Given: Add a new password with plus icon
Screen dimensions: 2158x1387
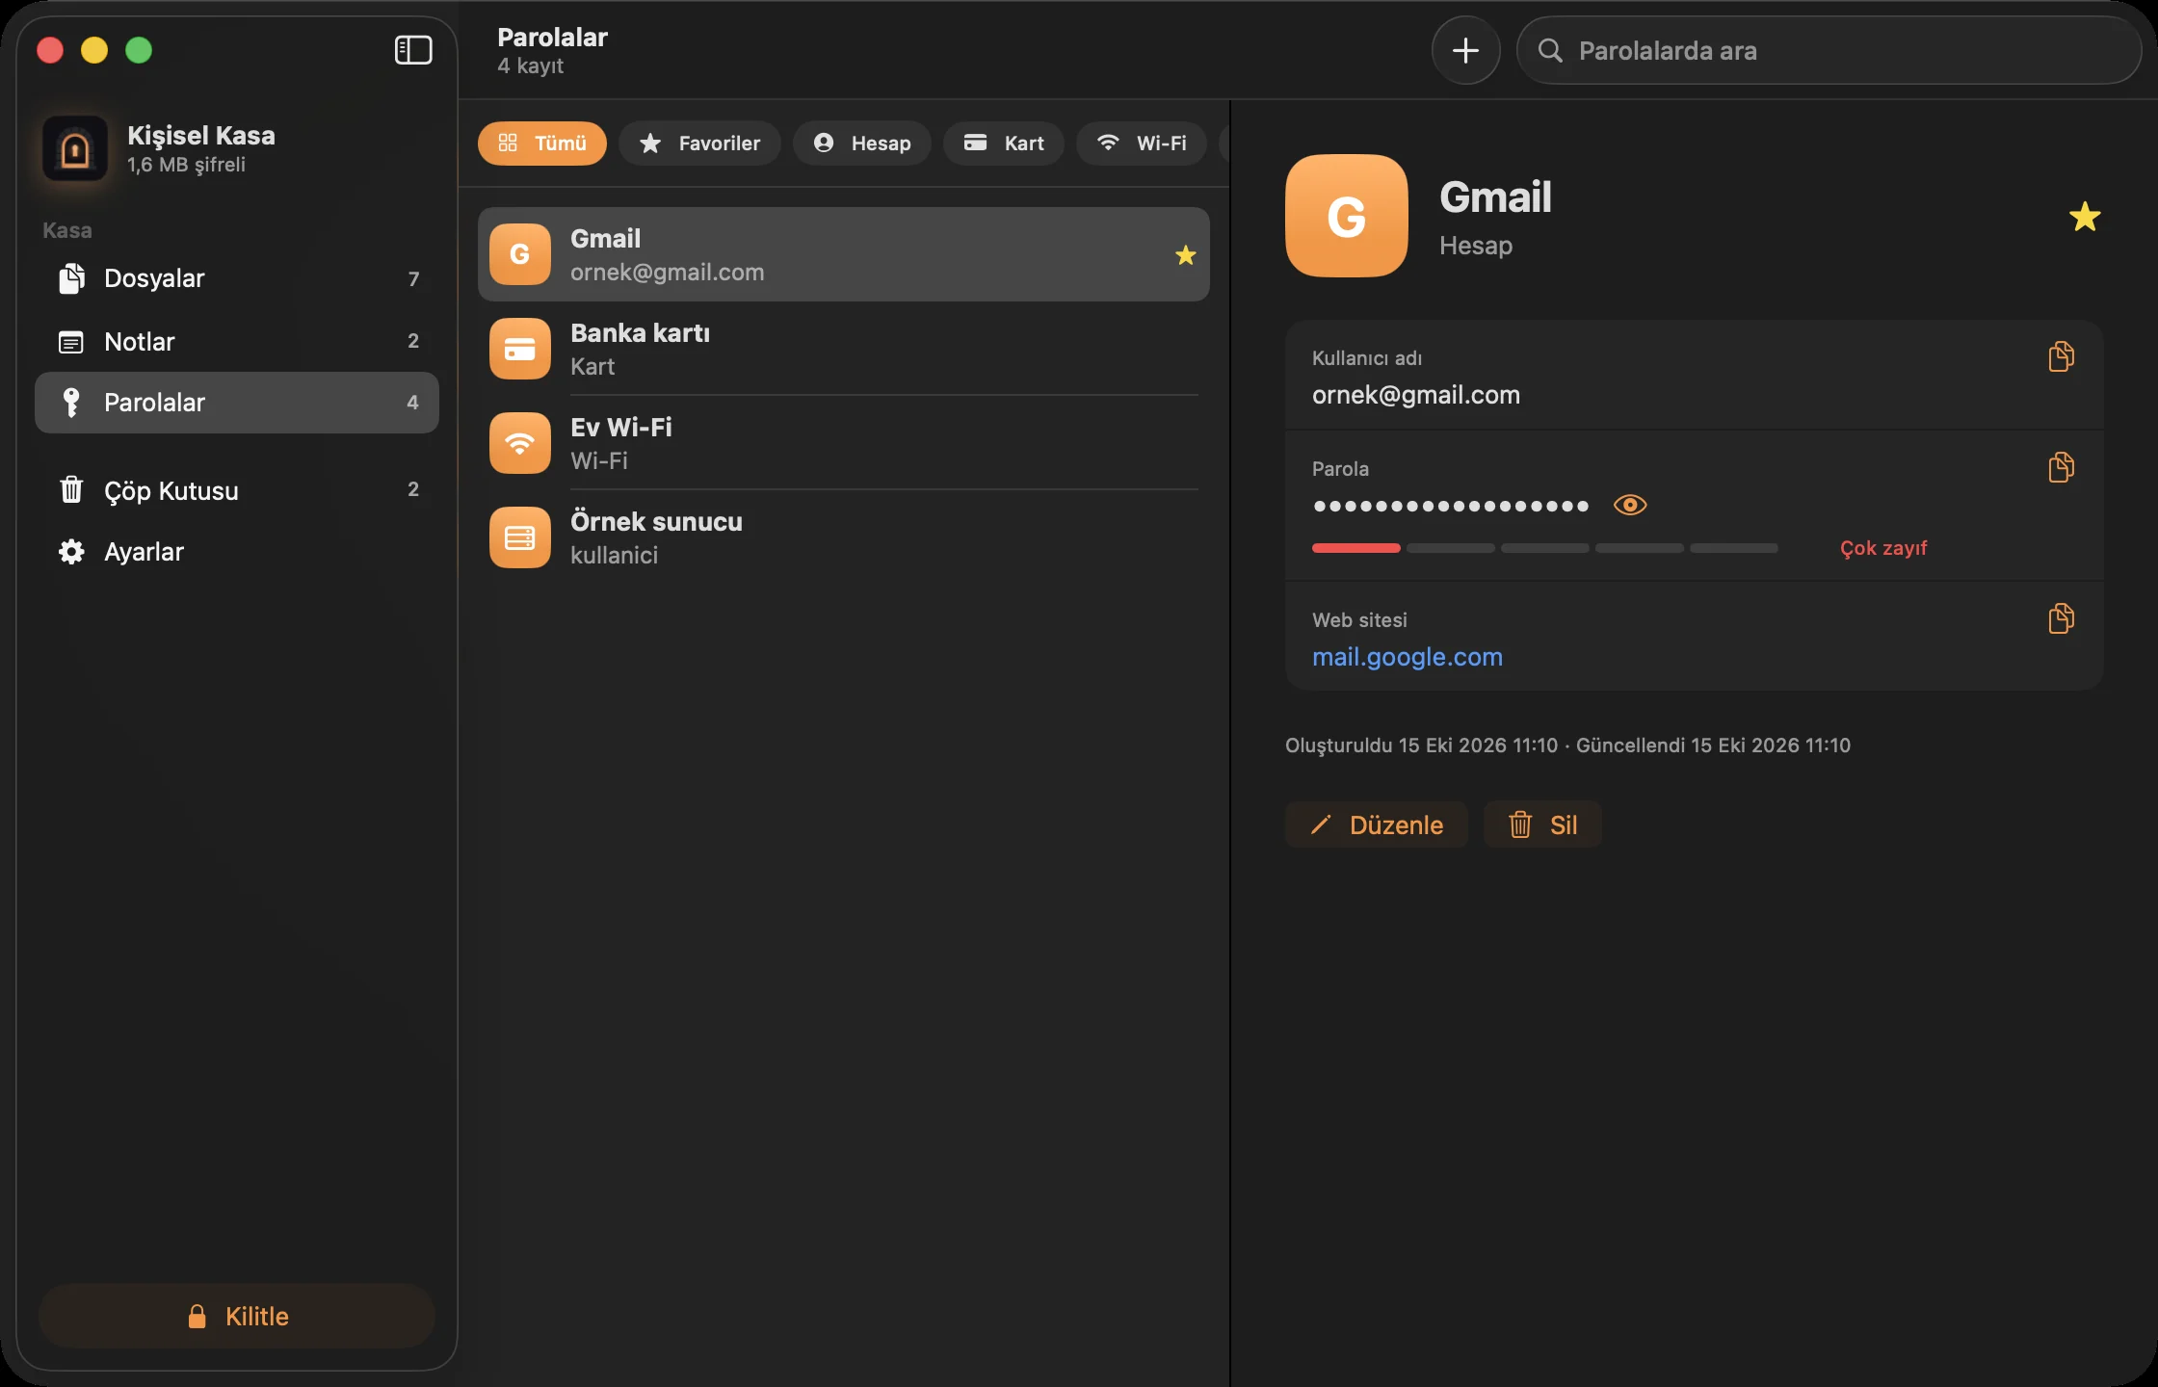Looking at the screenshot, I should click(x=1465, y=50).
